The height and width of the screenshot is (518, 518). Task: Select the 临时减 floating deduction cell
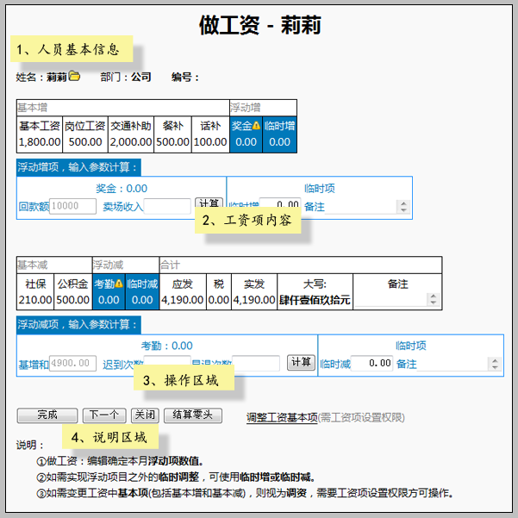coord(142,291)
